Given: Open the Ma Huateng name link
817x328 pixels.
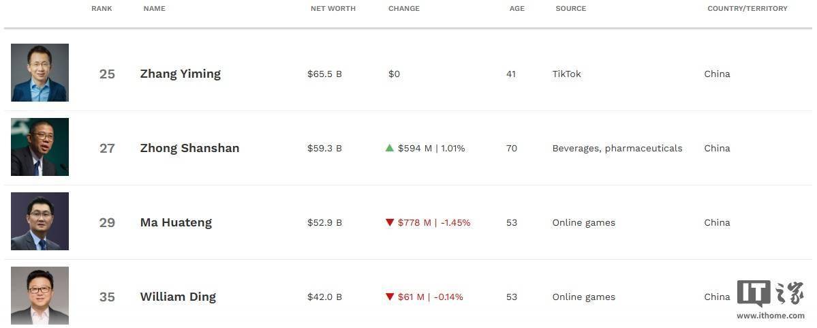Looking at the screenshot, I should pyautogui.click(x=176, y=223).
